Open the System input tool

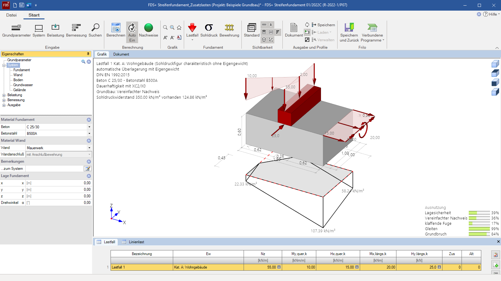(39, 30)
